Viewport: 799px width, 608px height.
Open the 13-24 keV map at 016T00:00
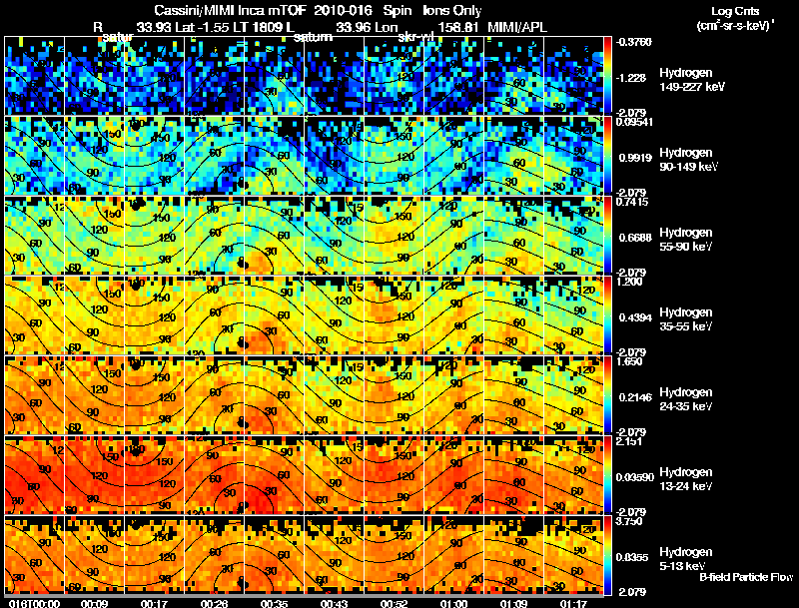(x=35, y=475)
